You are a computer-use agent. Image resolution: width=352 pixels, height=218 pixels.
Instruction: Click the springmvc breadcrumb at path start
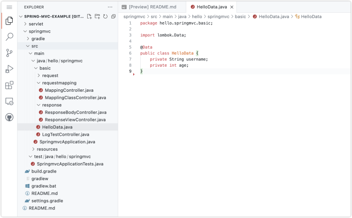pyautogui.click(x=134, y=17)
